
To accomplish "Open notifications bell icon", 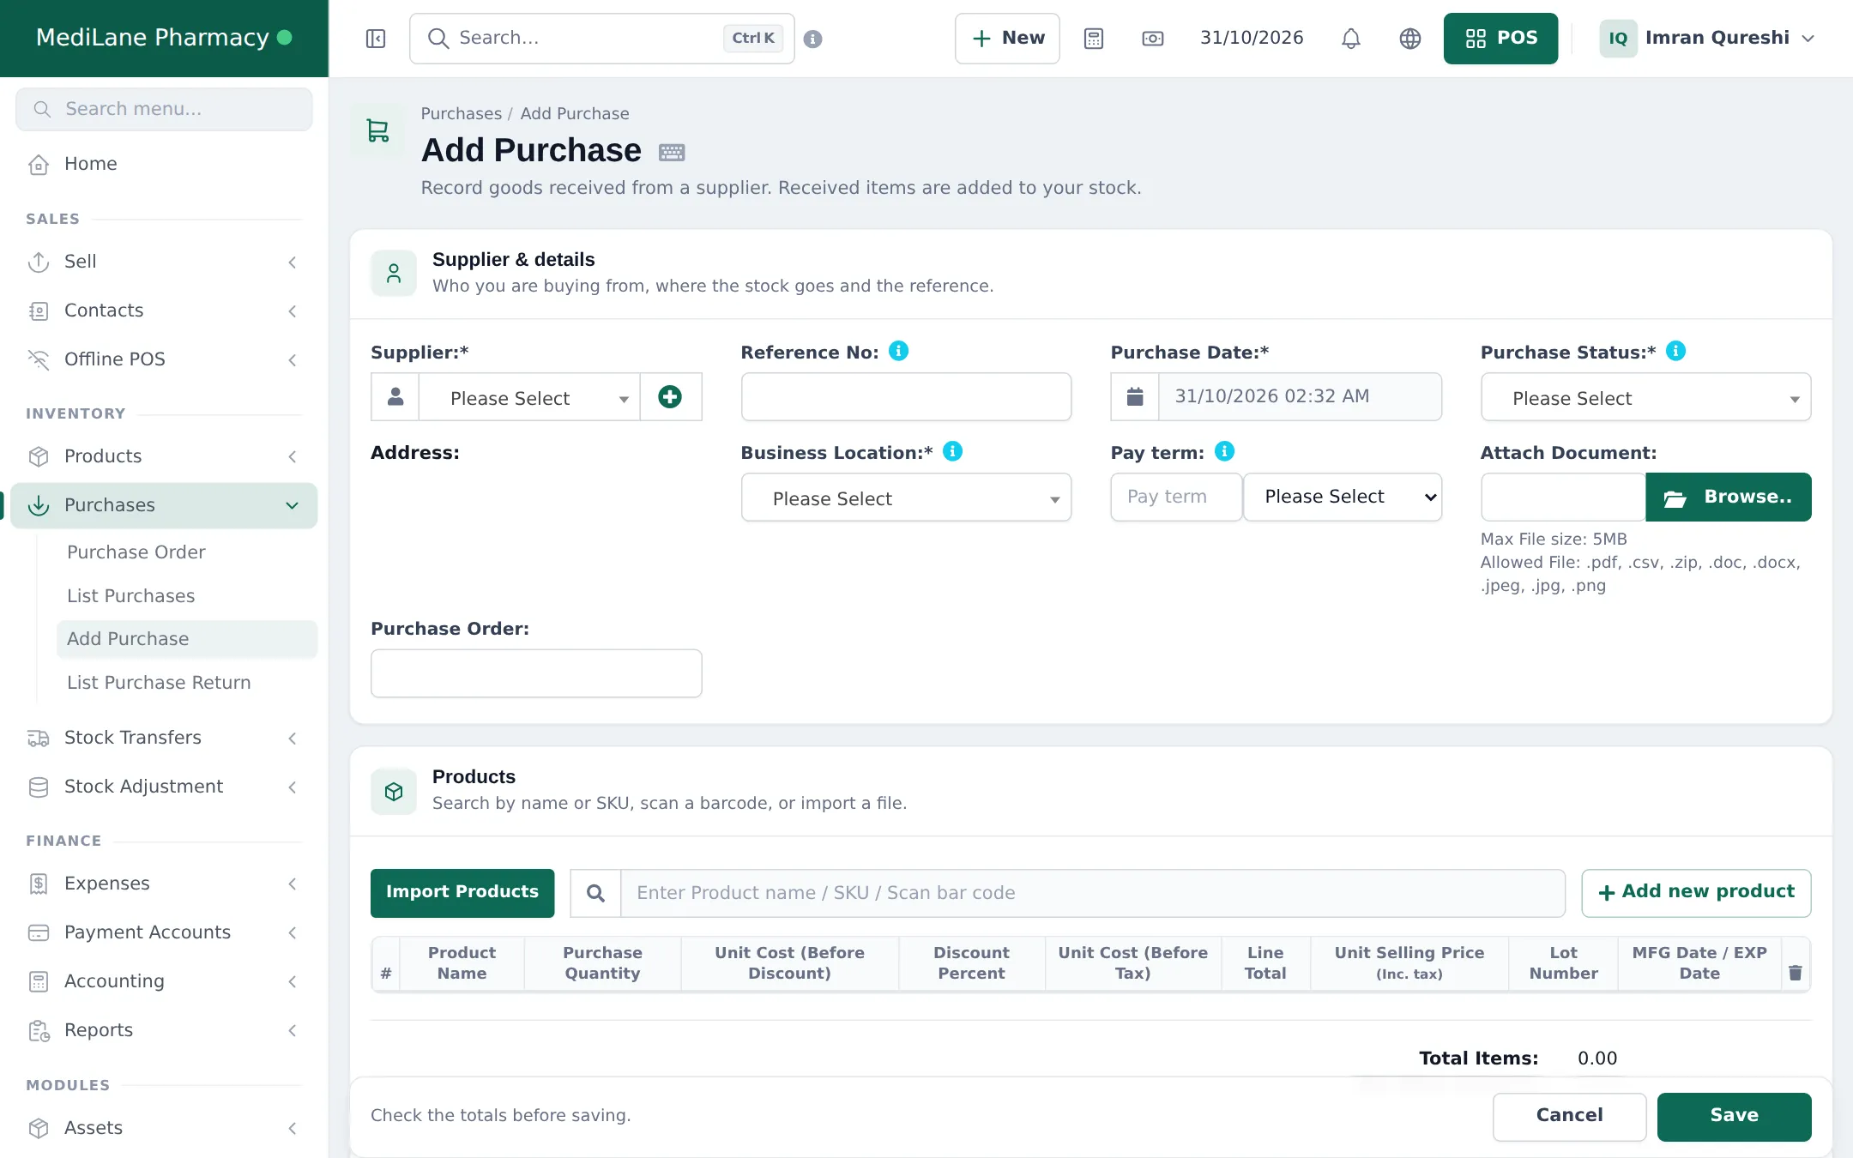I will [1351, 39].
